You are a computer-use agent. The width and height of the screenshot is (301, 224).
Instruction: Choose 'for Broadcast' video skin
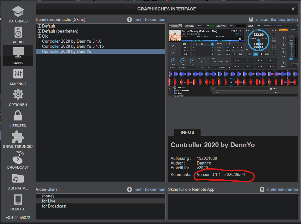(x=100, y=206)
